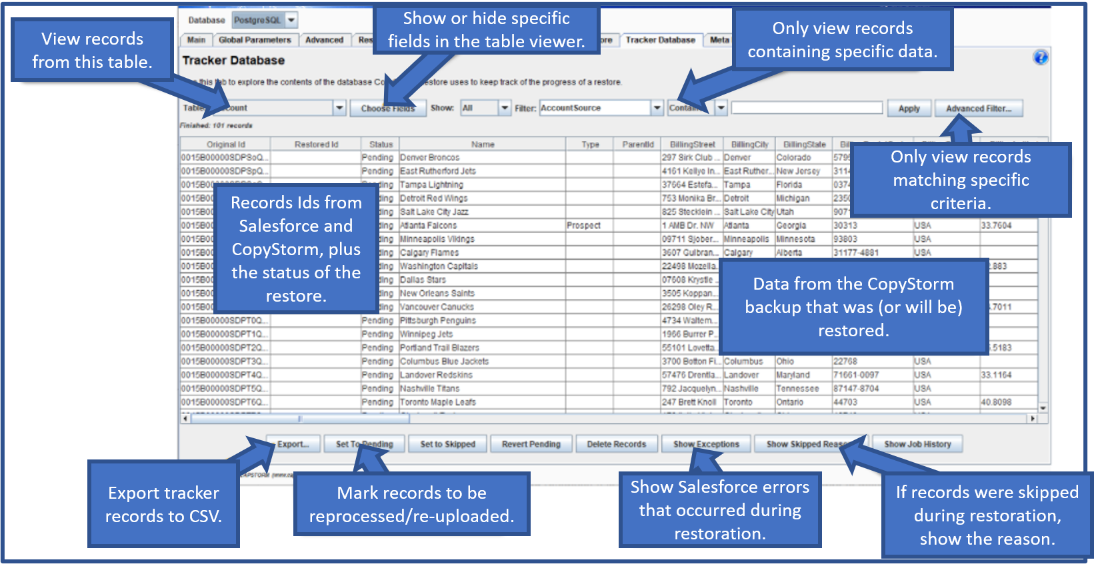Image resolution: width=1096 pixels, height=564 pixels.
Task: Click the Prospect type cell
Action: coord(590,226)
